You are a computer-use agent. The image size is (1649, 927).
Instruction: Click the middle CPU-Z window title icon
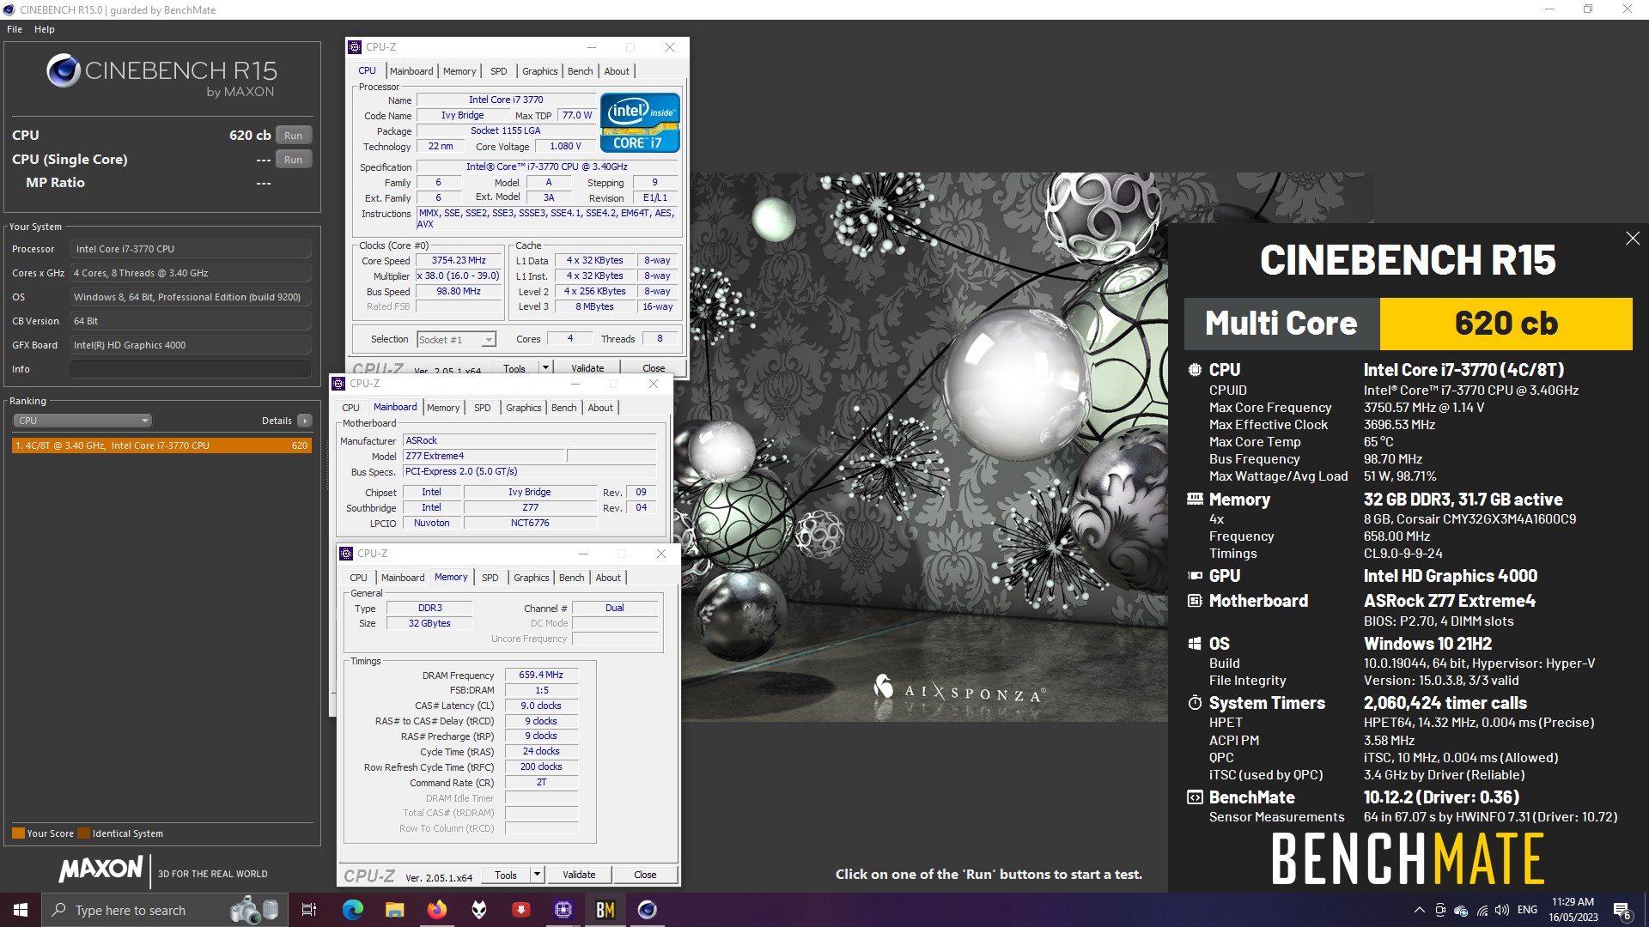tap(338, 384)
